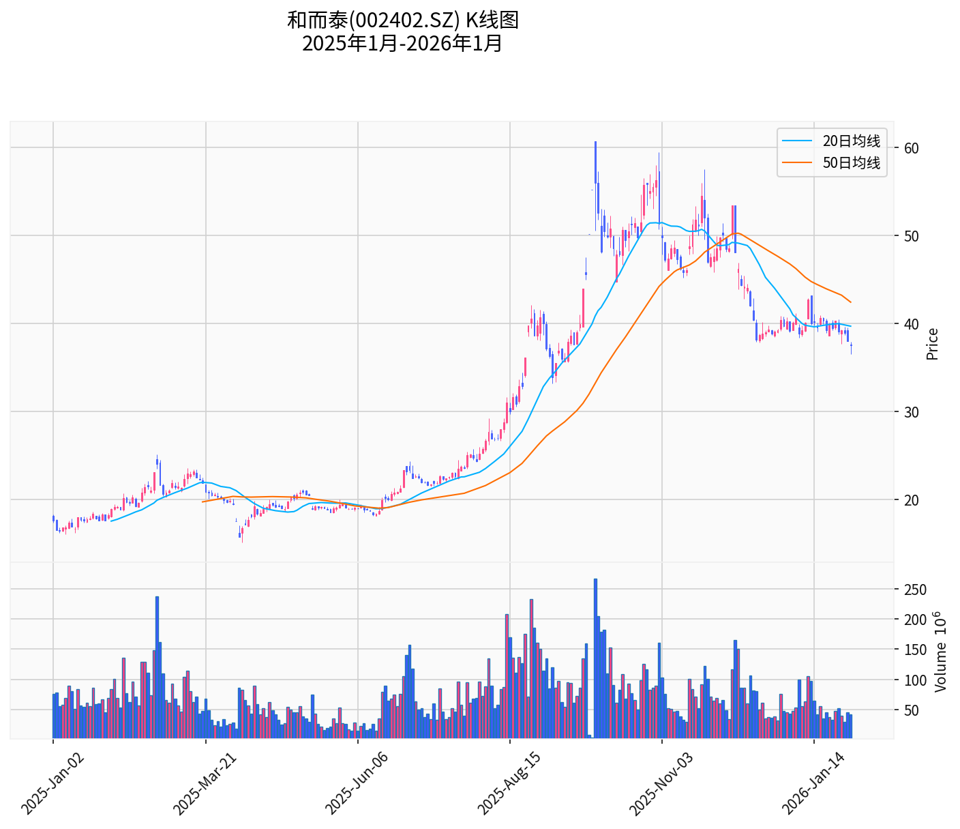Click the 60 price tick label
This screenshot has height=829, width=960.
[x=912, y=148]
